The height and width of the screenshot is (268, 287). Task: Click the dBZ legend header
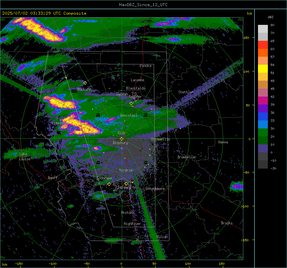(270, 17)
